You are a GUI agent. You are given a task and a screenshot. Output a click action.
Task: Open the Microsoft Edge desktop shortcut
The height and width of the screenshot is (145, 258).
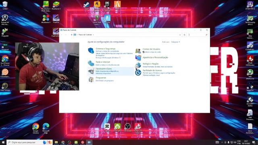point(46,128)
